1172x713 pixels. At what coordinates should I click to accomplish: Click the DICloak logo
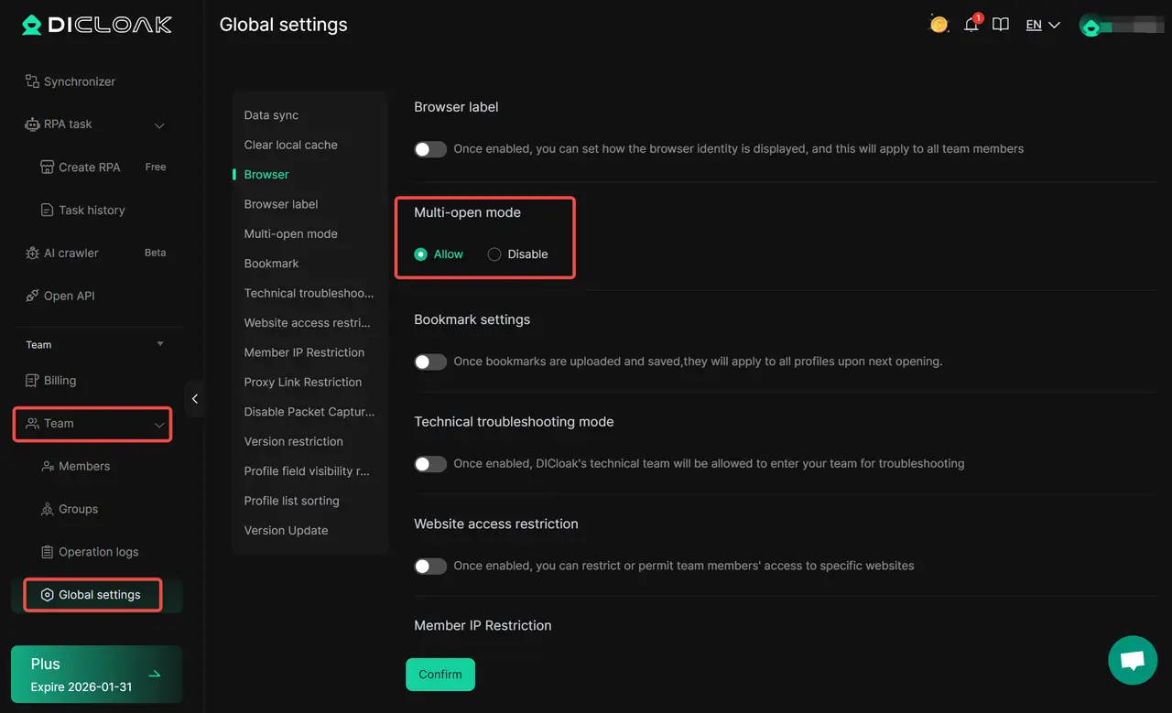[97, 25]
